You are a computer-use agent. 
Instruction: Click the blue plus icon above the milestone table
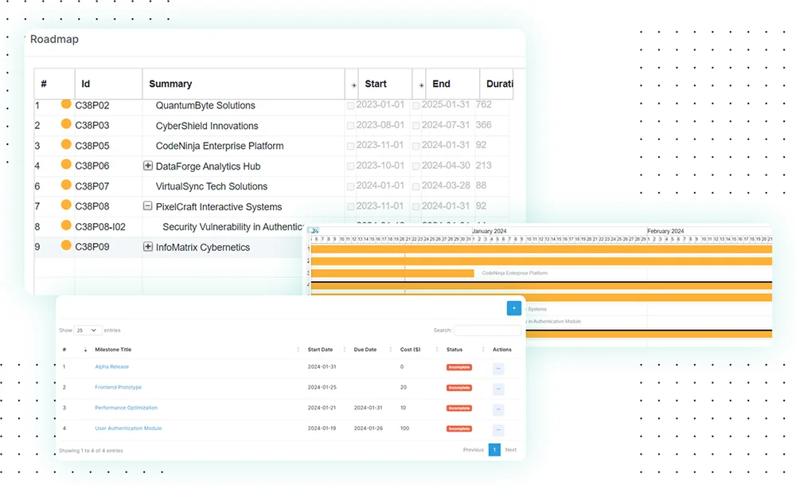click(x=513, y=307)
